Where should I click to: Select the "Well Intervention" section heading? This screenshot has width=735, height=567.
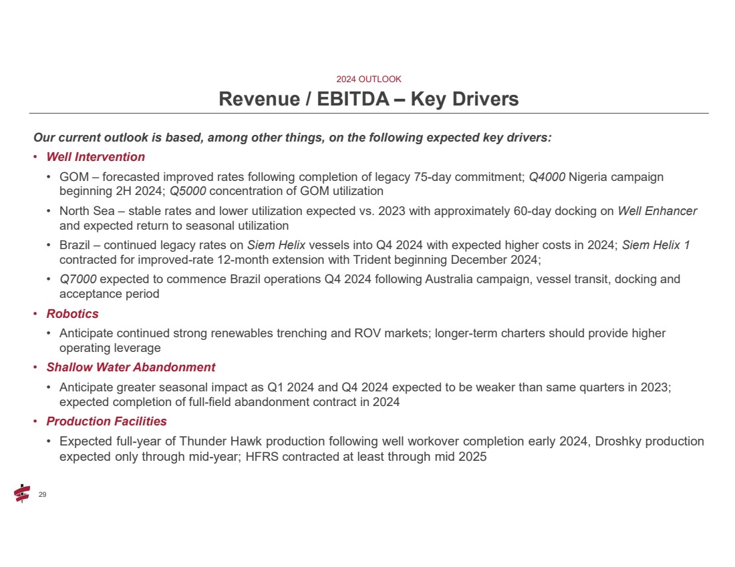96,157
